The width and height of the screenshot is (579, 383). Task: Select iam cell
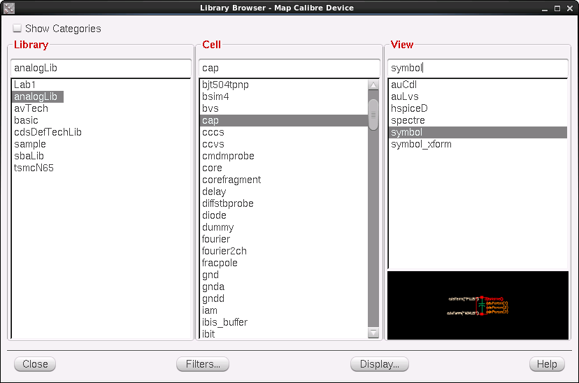(x=209, y=310)
